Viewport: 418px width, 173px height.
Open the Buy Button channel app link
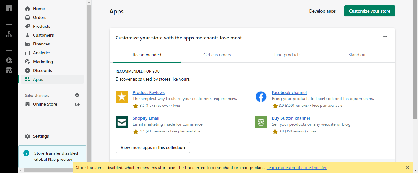(x=291, y=118)
